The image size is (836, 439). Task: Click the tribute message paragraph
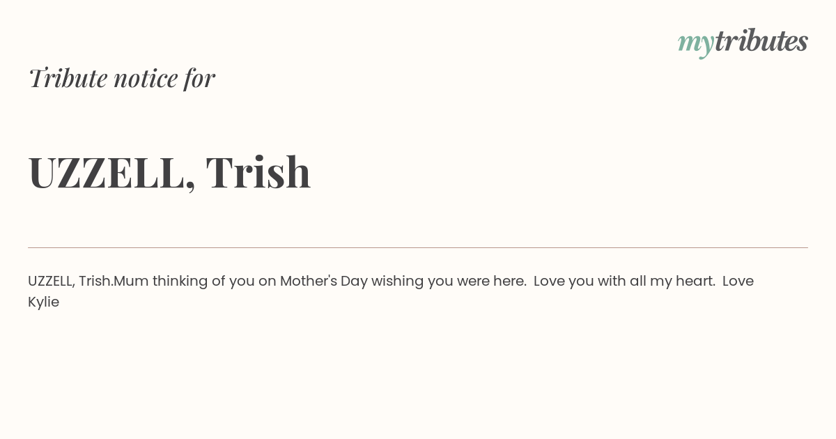(391, 291)
